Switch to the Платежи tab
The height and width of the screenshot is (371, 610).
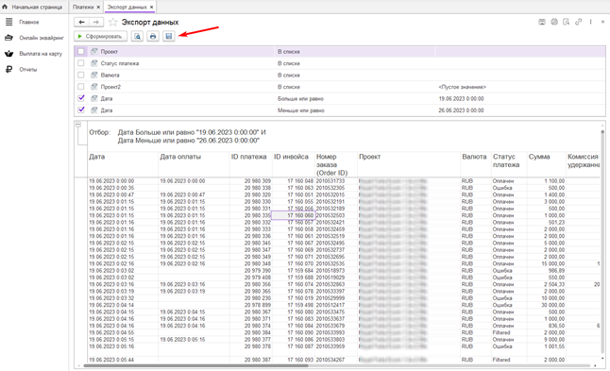[83, 7]
